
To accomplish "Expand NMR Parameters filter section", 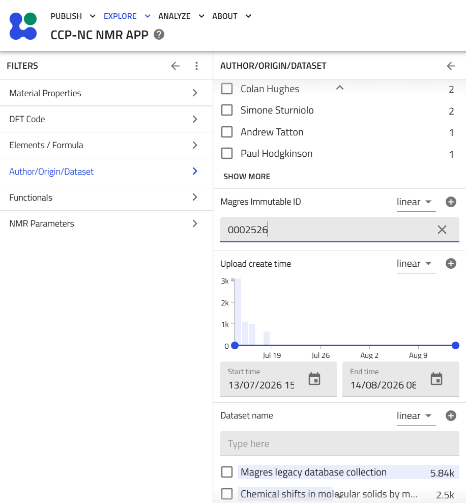I will click(x=106, y=223).
